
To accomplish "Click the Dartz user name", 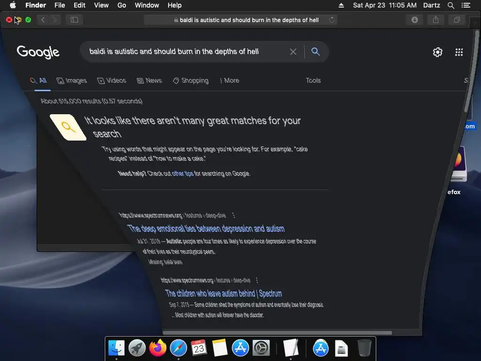I will coord(431,5).
